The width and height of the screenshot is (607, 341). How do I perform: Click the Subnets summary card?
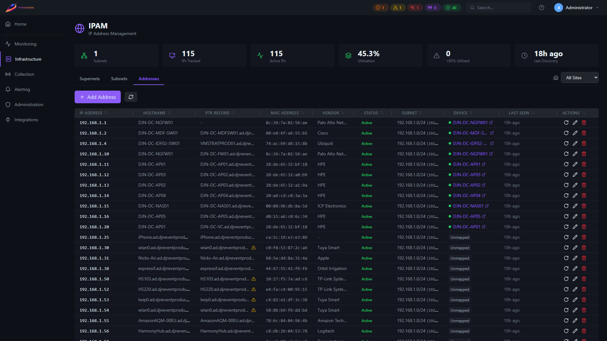coord(116,56)
